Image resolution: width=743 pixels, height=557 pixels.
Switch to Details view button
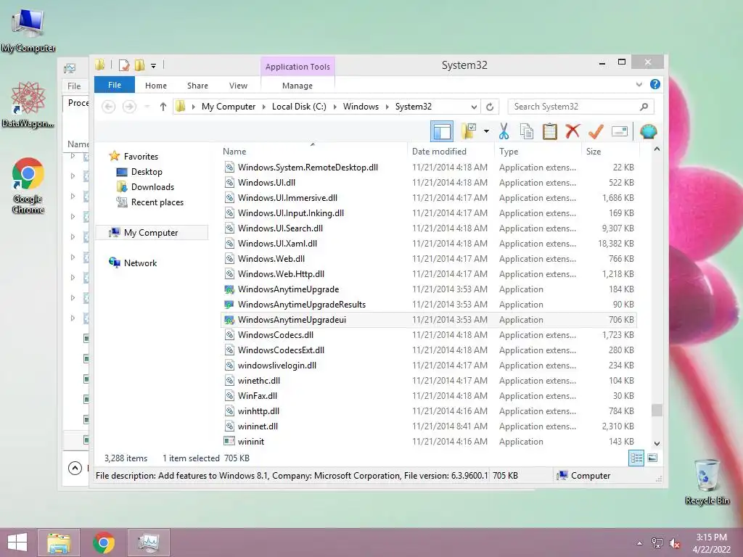636,458
